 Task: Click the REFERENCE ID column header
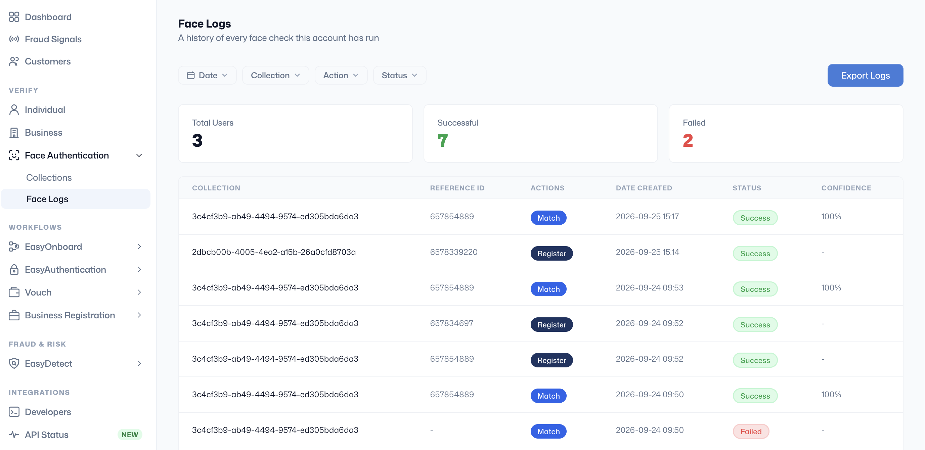point(457,188)
